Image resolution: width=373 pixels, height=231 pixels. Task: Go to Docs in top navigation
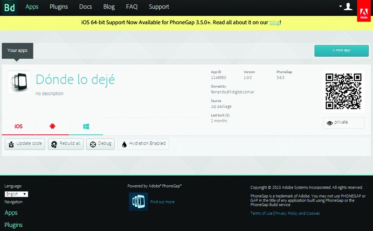[85, 7]
